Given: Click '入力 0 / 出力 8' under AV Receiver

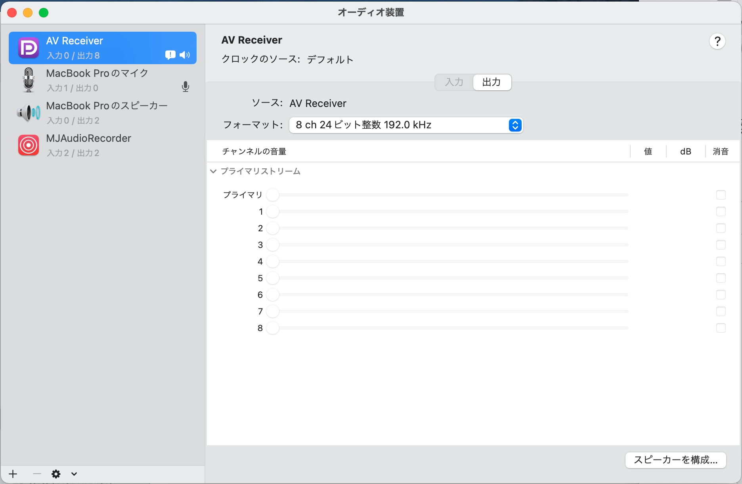Looking at the screenshot, I should click(x=73, y=55).
